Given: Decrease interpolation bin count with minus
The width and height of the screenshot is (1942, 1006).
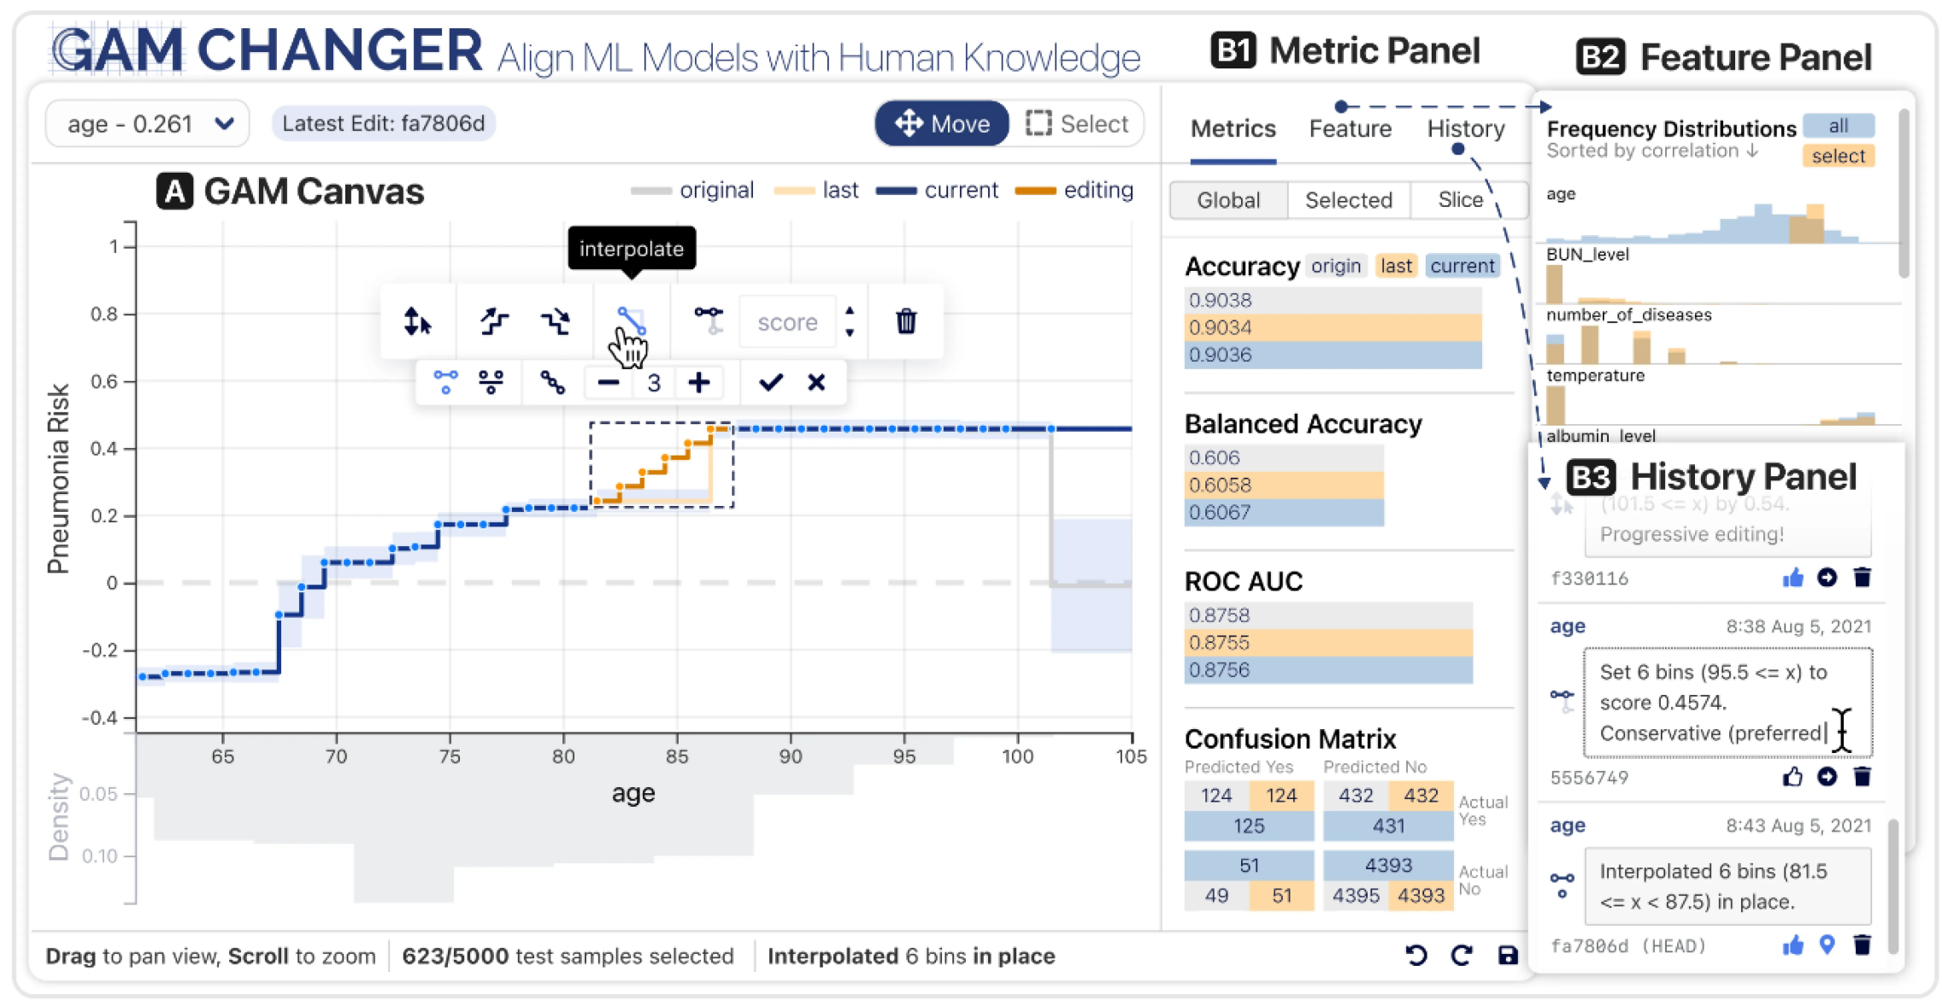Looking at the screenshot, I should pos(608,382).
